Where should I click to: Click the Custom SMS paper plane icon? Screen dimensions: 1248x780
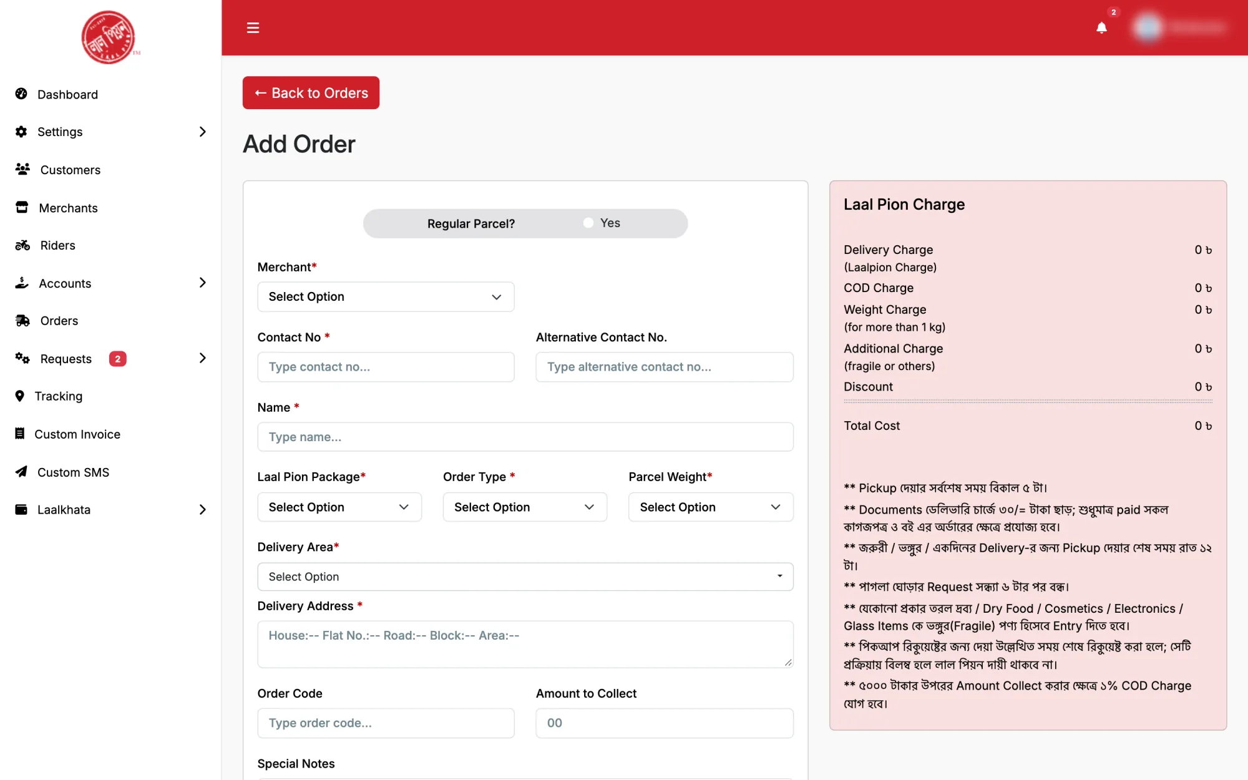(x=21, y=472)
